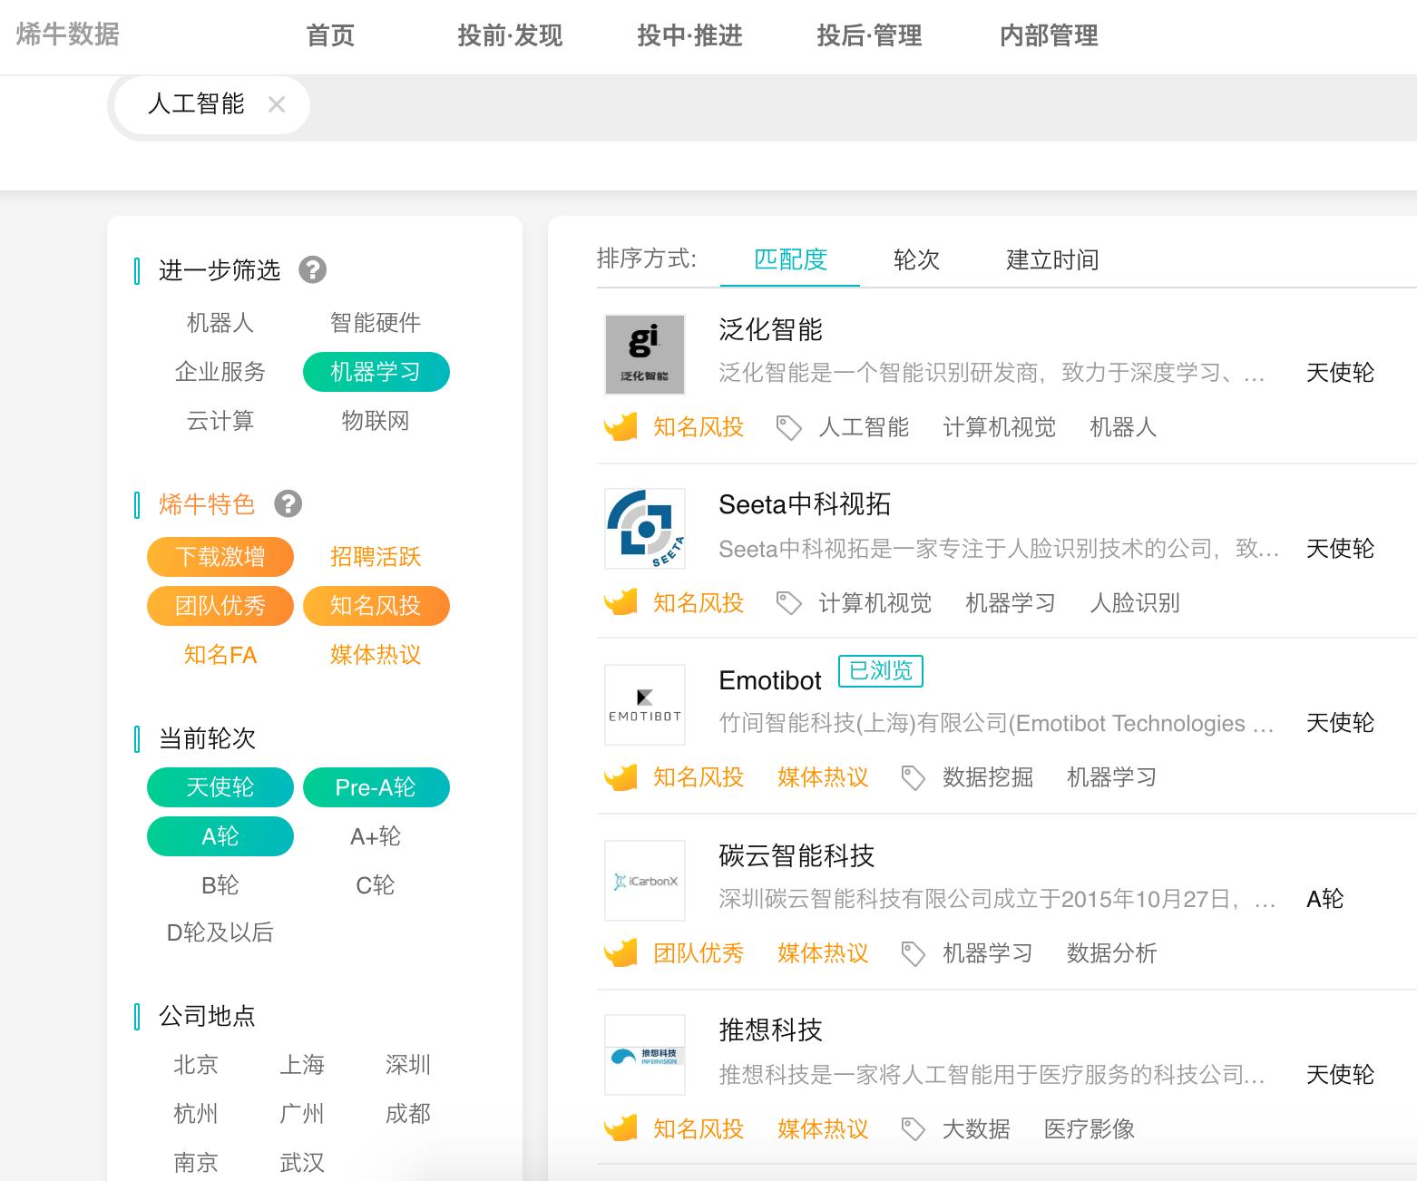The height and width of the screenshot is (1181, 1417).
Task: Deselect the 知名风投 filter in sidebar
Action: [x=376, y=606]
